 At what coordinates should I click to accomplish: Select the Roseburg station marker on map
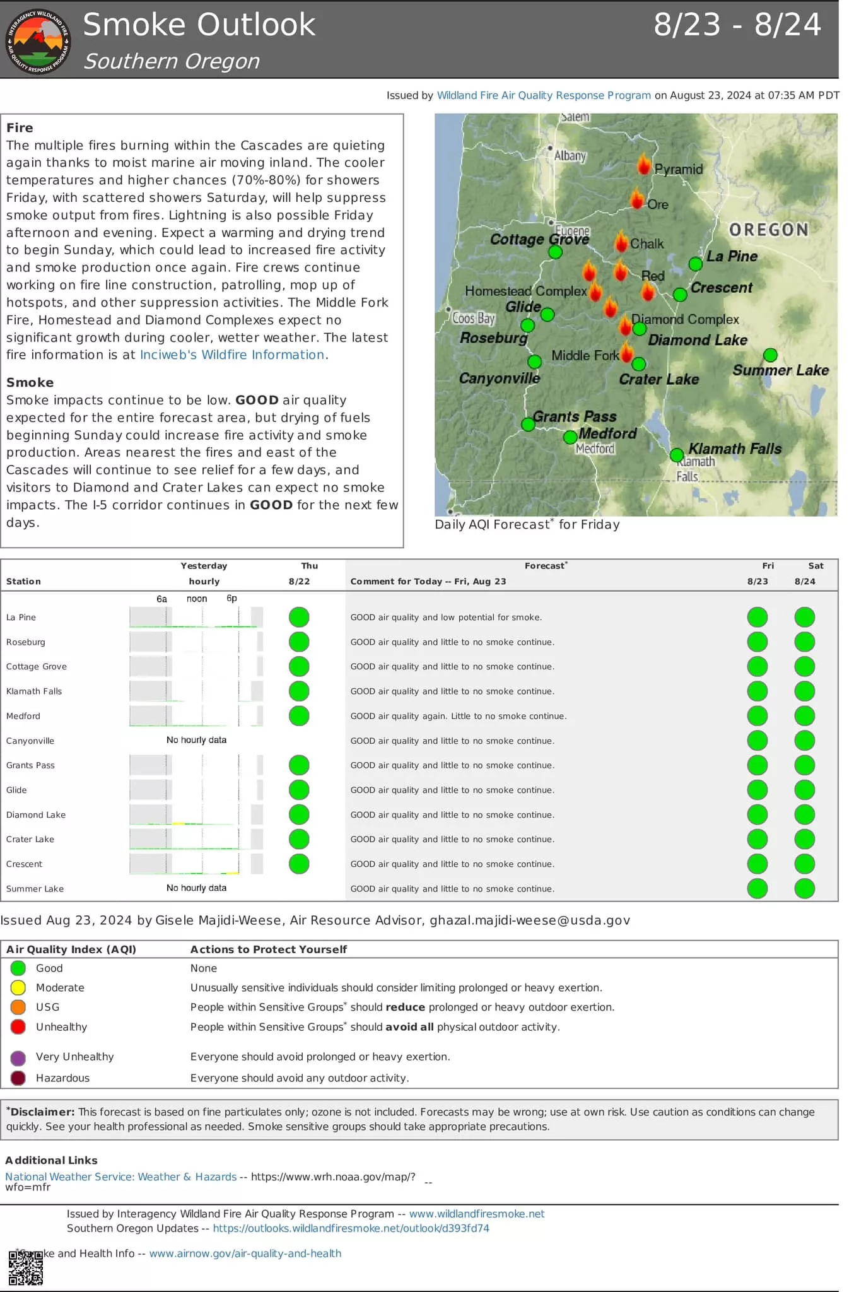[528, 326]
